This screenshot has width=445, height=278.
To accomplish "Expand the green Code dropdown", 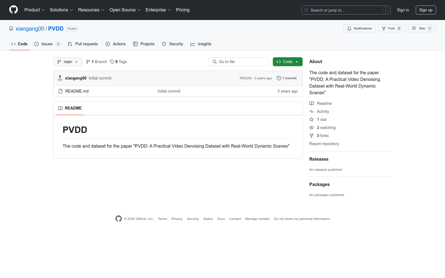I will point(288,62).
